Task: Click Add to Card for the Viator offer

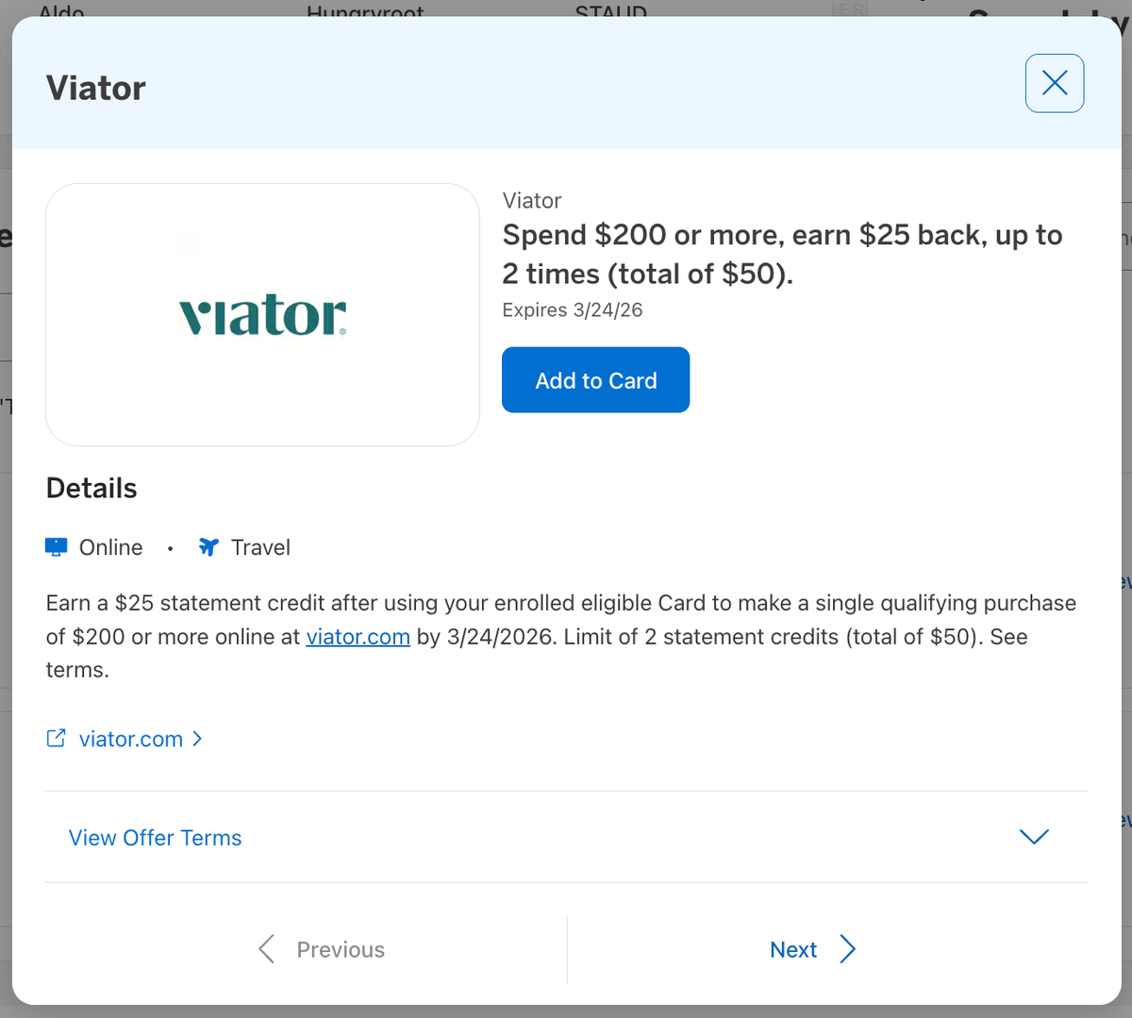Action: coord(595,379)
